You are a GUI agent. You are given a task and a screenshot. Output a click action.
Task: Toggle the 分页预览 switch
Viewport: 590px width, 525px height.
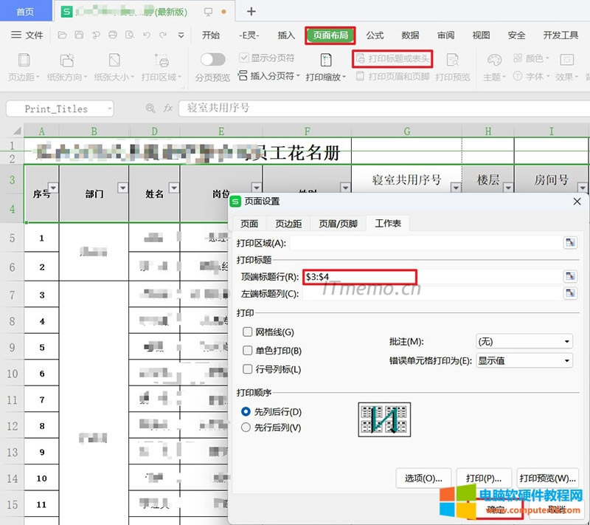(212, 59)
